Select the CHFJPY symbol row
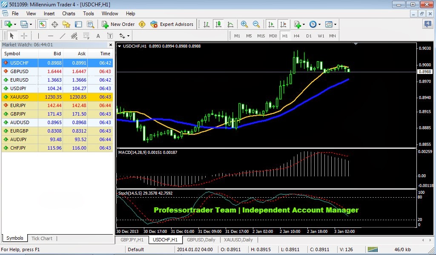This screenshot has width=436, height=255. 57,148
